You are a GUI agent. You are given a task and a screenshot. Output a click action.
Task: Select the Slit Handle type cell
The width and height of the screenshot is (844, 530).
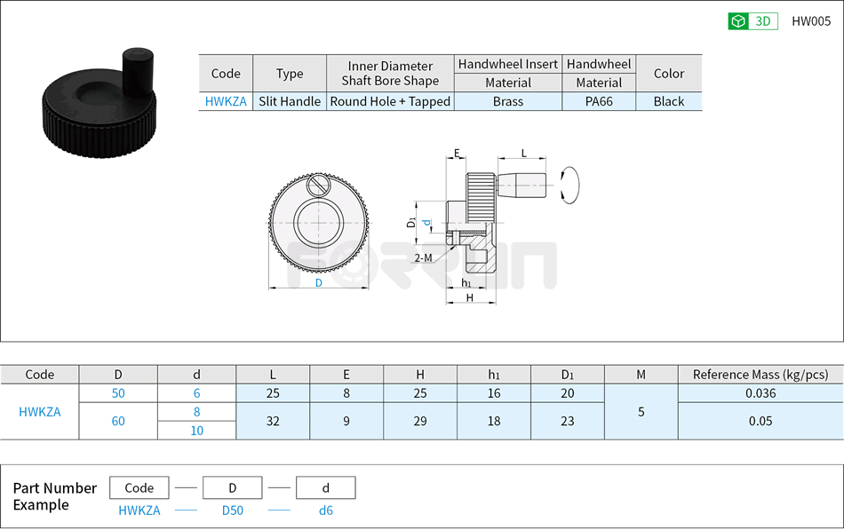pos(290,101)
